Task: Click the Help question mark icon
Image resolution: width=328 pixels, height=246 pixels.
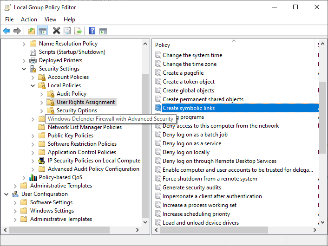Action: click(92, 31)
